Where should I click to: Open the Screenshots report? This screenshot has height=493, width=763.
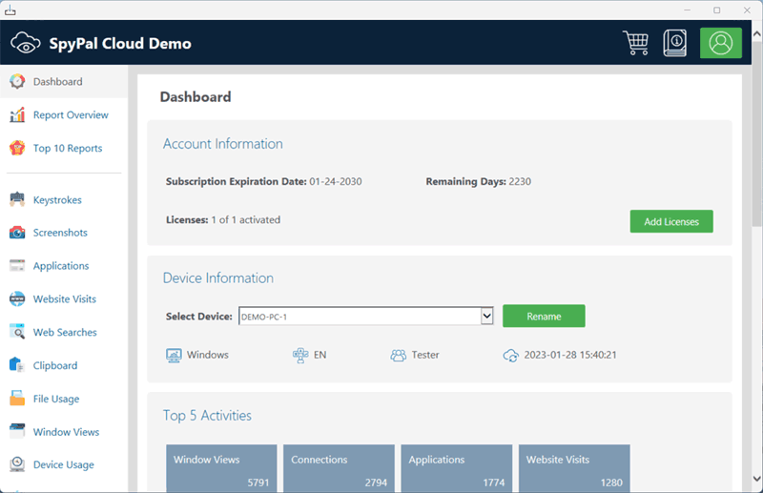click(59, 233)
